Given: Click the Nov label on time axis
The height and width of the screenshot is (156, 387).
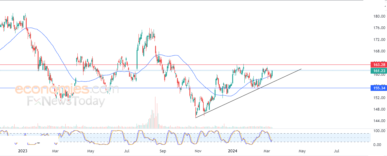Looking at the screenshot, I should (198, 151).
